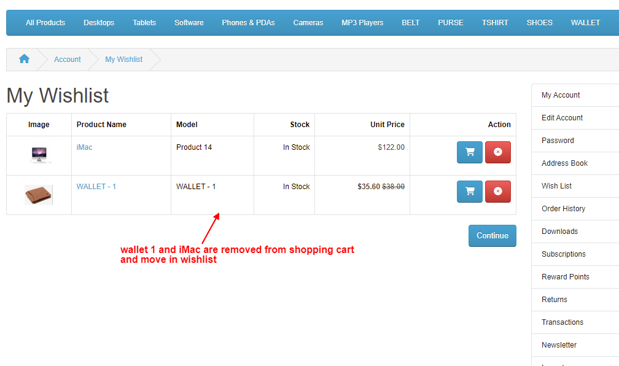Open MP3 Players category
This screenshot has height=366, width=619.
[362, 23]
